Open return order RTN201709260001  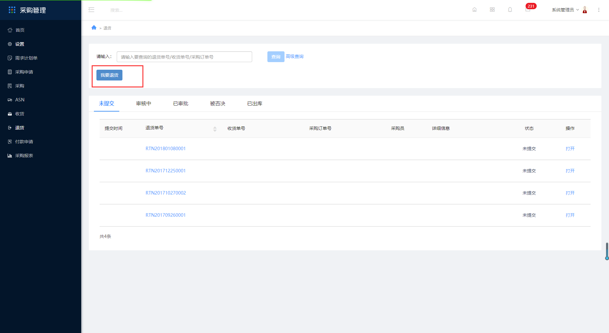point(166,215)
